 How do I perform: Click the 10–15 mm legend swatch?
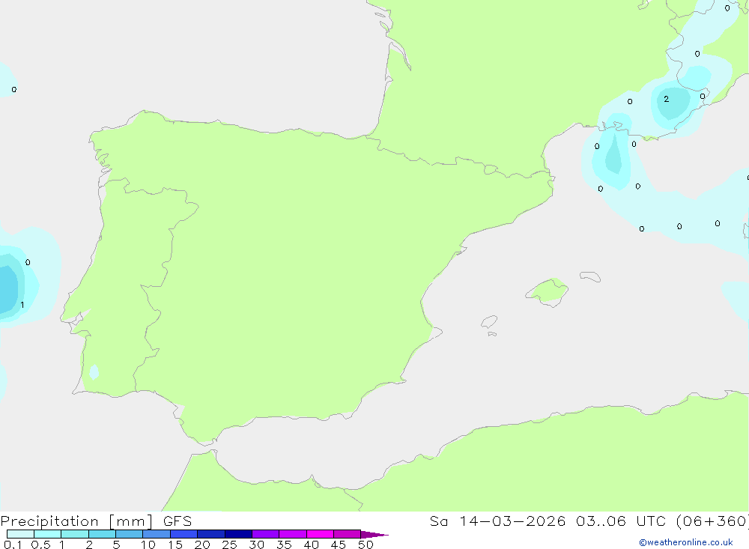(157, 534)
